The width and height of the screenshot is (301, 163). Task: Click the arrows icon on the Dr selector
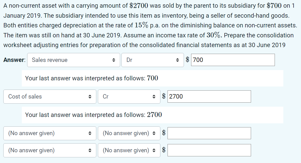[x=178, y=60]
